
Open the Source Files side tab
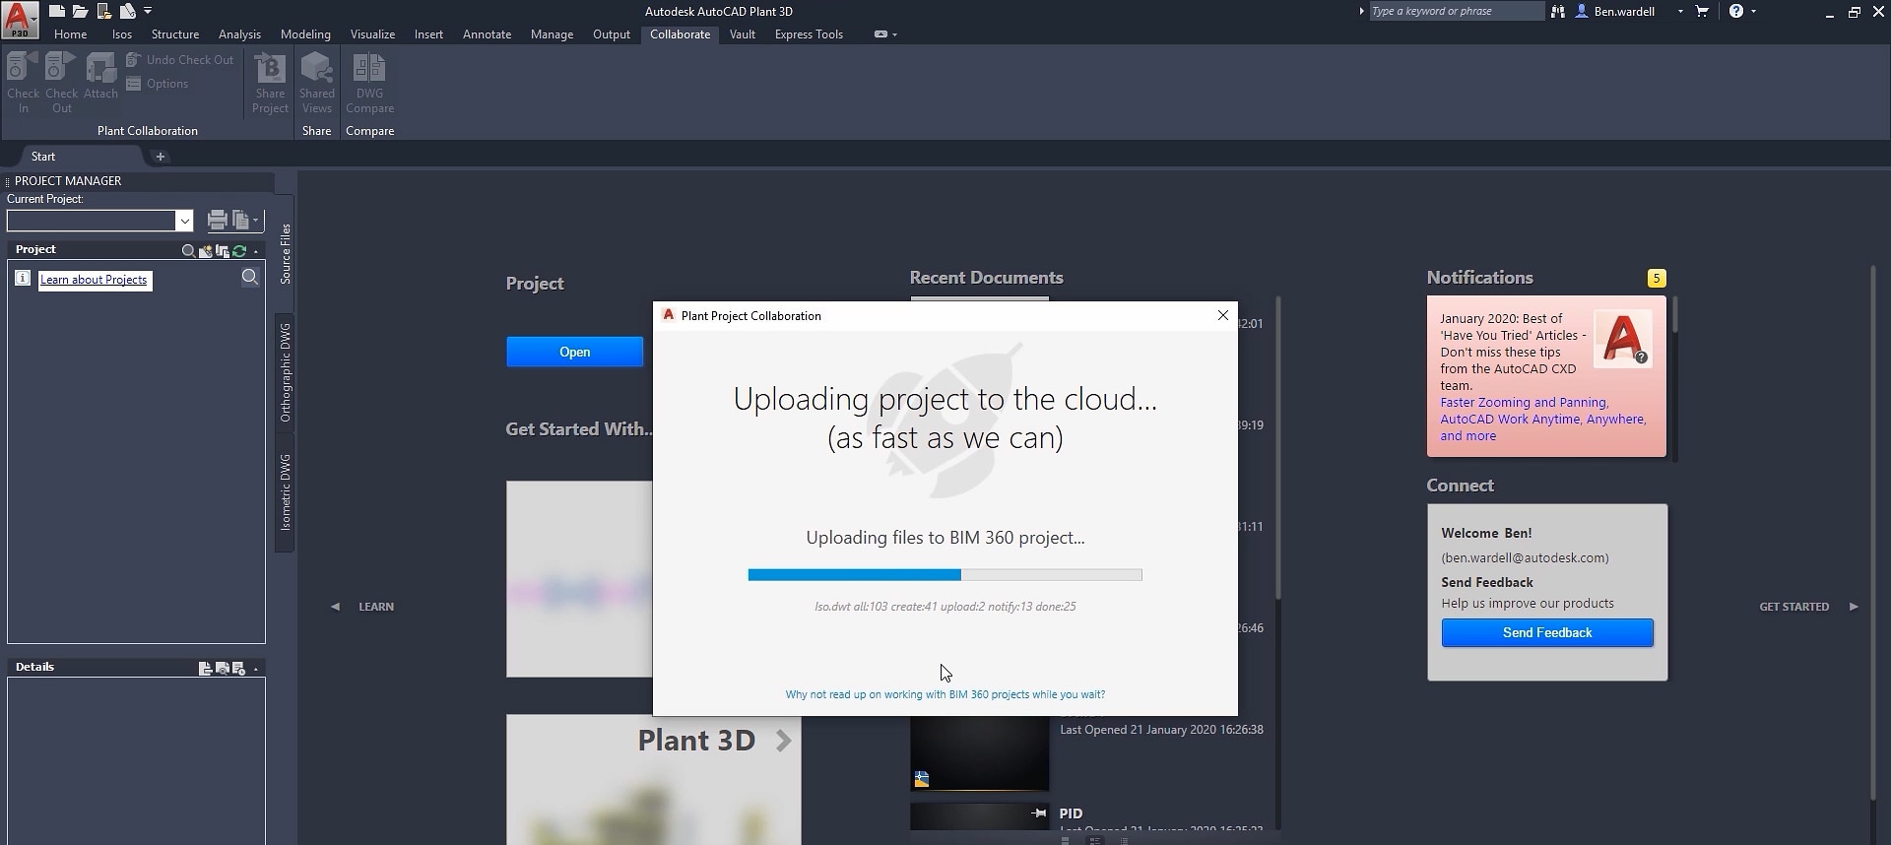point(286,254)
